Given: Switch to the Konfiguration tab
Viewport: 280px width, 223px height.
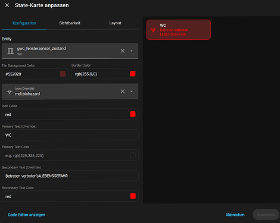Looking at the screenshot, I should pyautogui.click(x=24, y=23).
